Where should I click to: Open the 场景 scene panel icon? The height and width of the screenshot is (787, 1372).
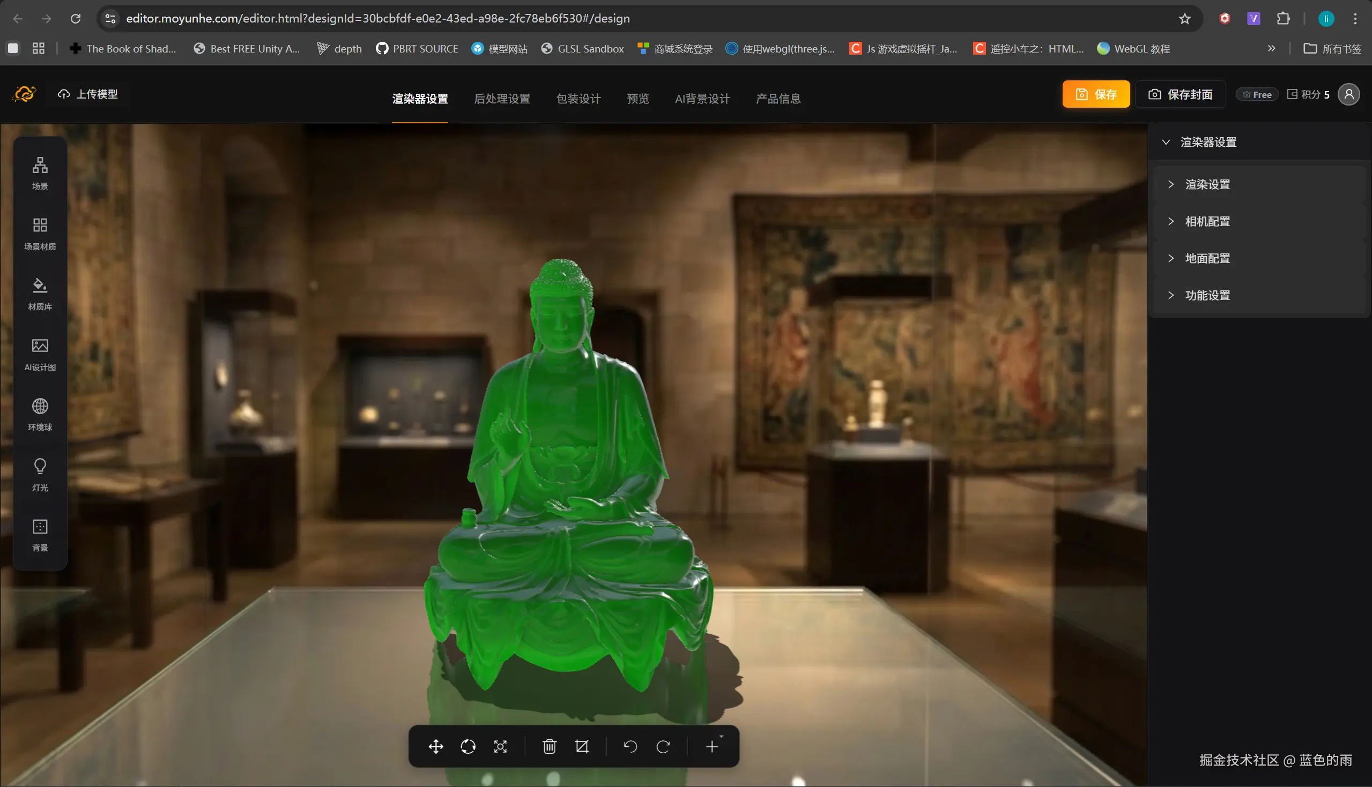[x=40, y=173]
